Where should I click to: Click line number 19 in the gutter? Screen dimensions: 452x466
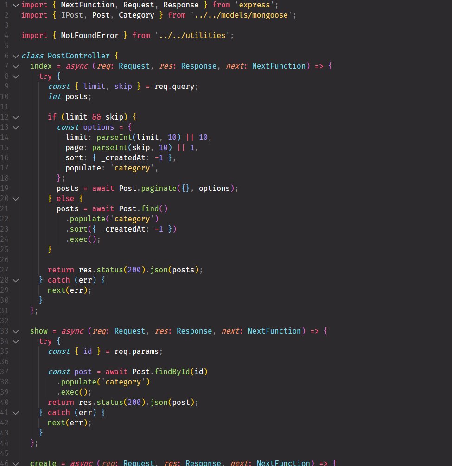pyautogui.click(x=5, y=189)
